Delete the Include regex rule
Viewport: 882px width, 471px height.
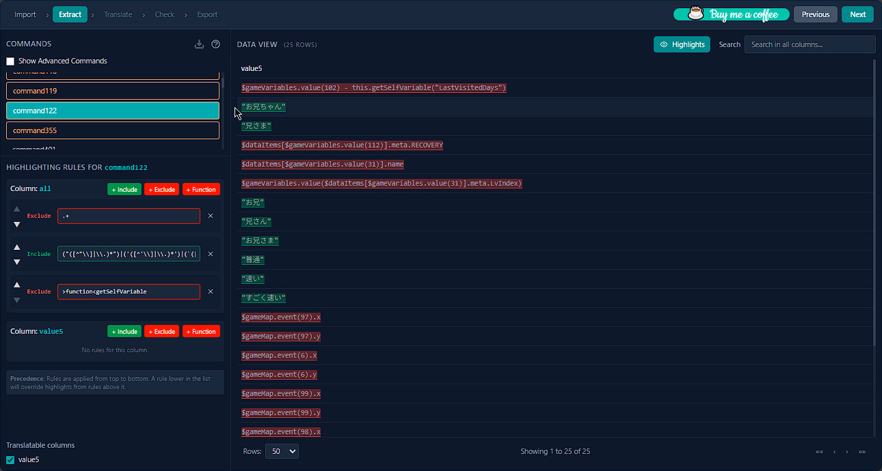[211, 254]
